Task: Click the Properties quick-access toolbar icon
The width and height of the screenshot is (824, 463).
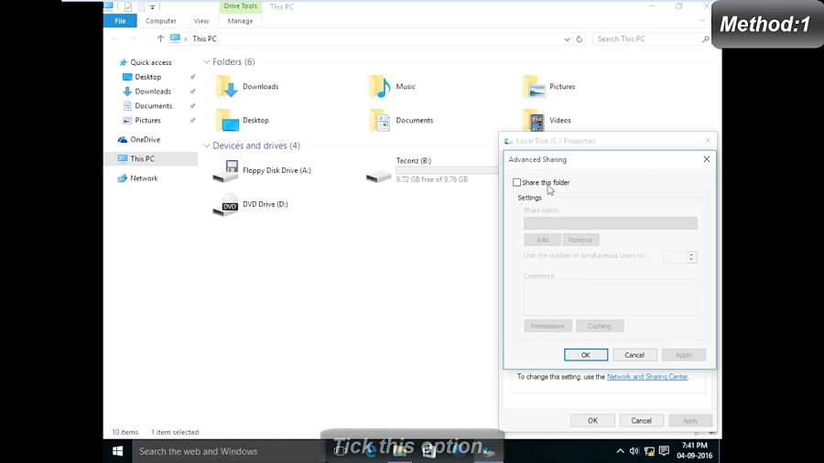Action: pyautogui.click(x=127, y=6)
